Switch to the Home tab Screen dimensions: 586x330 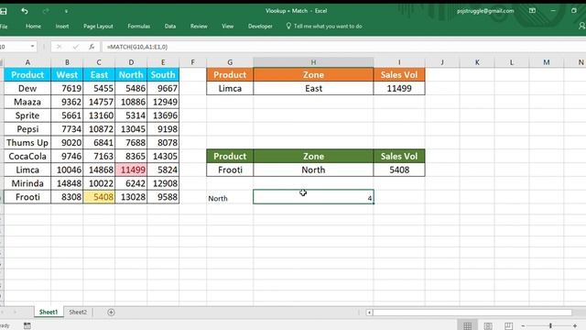pyautogui.click(x=33, y=27)
